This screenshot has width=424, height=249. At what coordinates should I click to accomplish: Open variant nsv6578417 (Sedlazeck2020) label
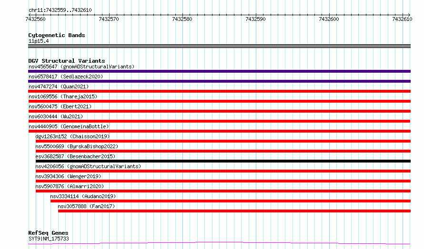(66, 77)
